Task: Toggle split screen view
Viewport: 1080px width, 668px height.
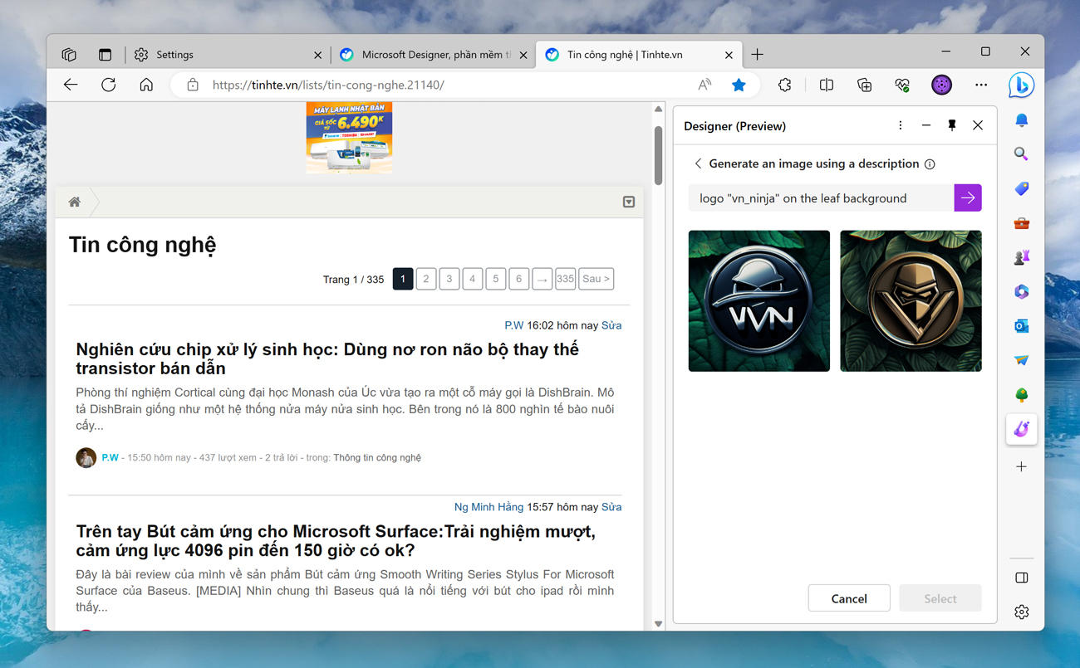Action: (826, 85)
